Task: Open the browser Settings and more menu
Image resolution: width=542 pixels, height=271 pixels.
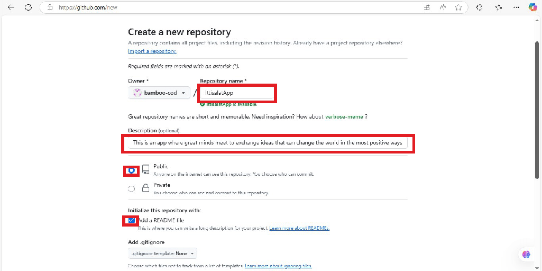Action: coord(517,7)
